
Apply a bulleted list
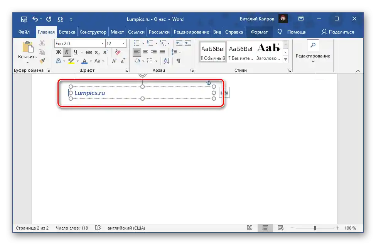(137, 43)
